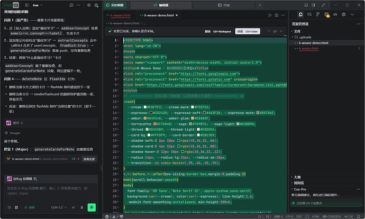Open the extensions icon with warning badge
The width and height of the screenshot is (365, 219).
click(326, 15)
